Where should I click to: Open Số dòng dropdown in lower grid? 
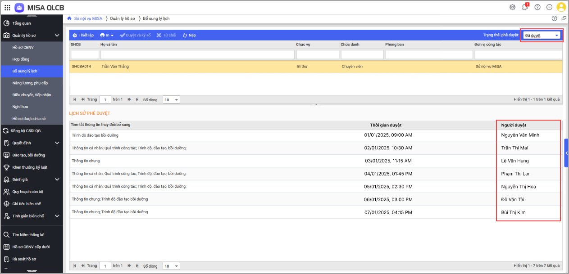[x=171, y=266]
